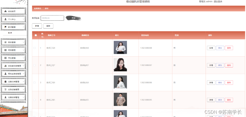Click 删除 for row 教师工号7
The height and width of the screenshot is (117, 246).
(229, 65)
